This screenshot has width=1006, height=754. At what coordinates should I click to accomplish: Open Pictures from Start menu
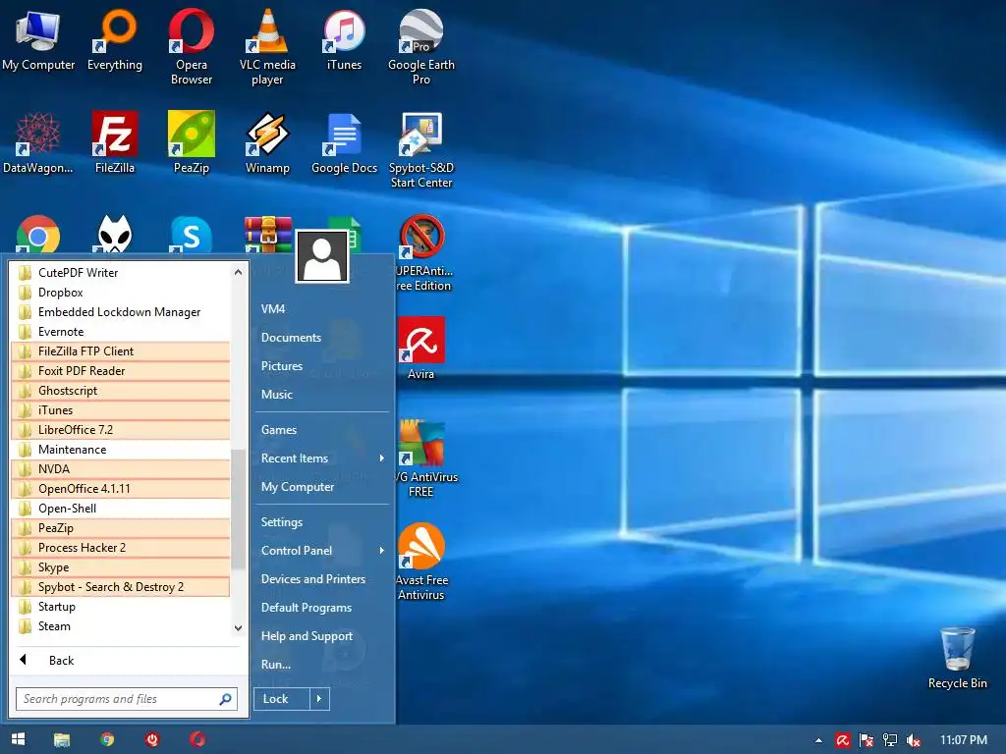click(x=321, y=366)
